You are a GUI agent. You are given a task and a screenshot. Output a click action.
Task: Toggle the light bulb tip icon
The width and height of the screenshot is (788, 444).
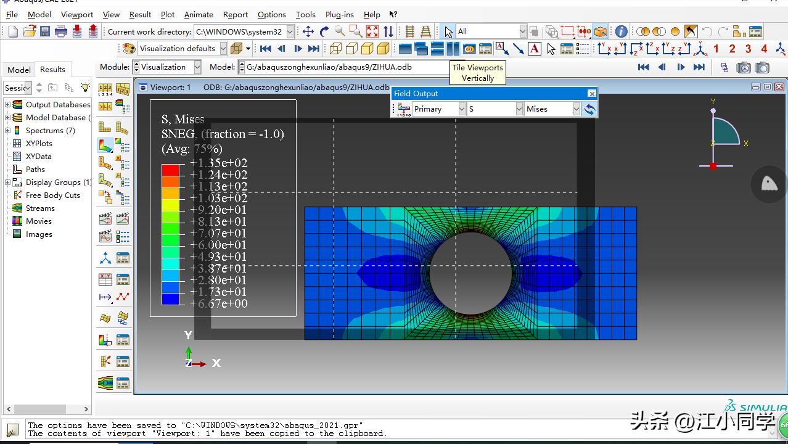pos(85,88)
